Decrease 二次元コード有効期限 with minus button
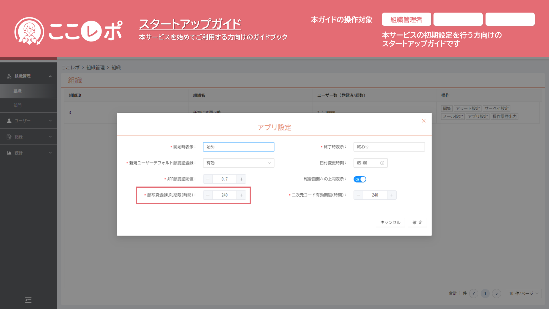Screen dimensions: 549x309 tap(358, 195)
